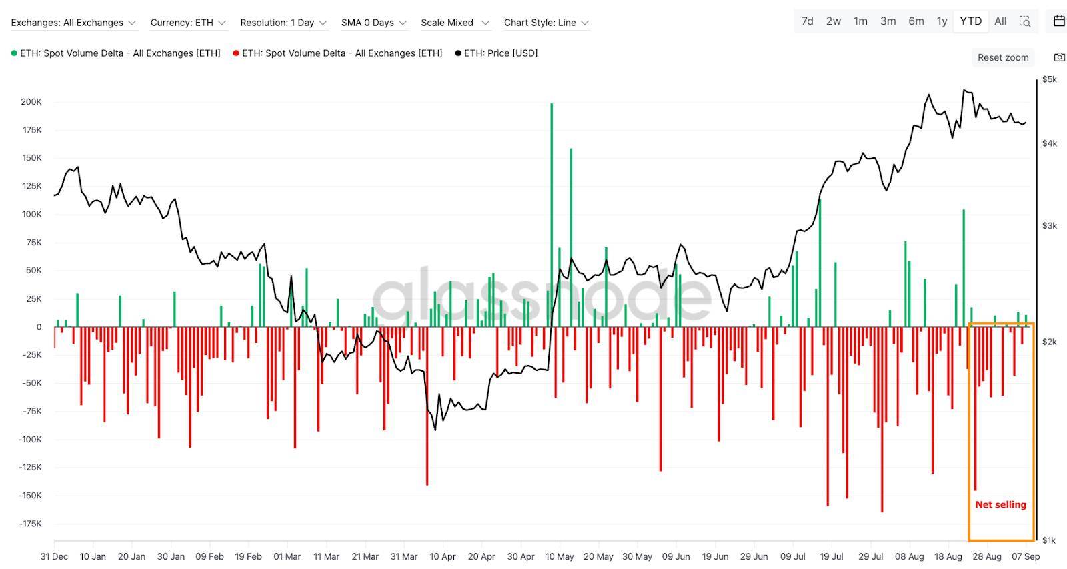Take a chart screenshot with camera icon

click(x=1059, y=57)
